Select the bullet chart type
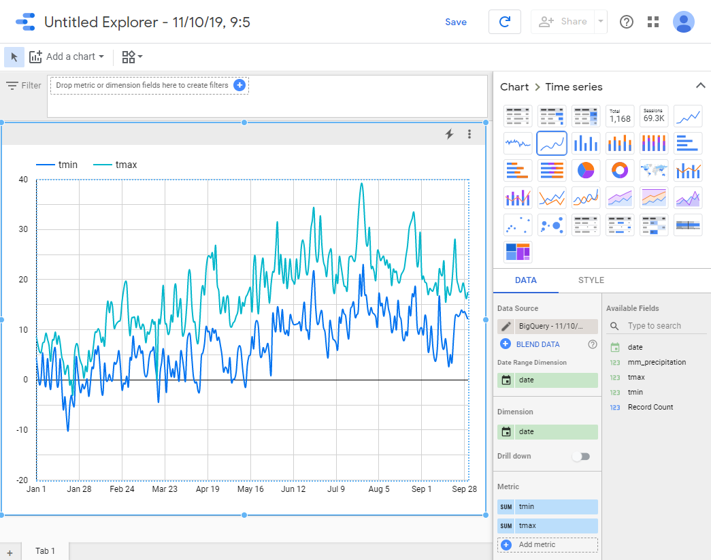711x560 pixels. click(x=687, y=225)
